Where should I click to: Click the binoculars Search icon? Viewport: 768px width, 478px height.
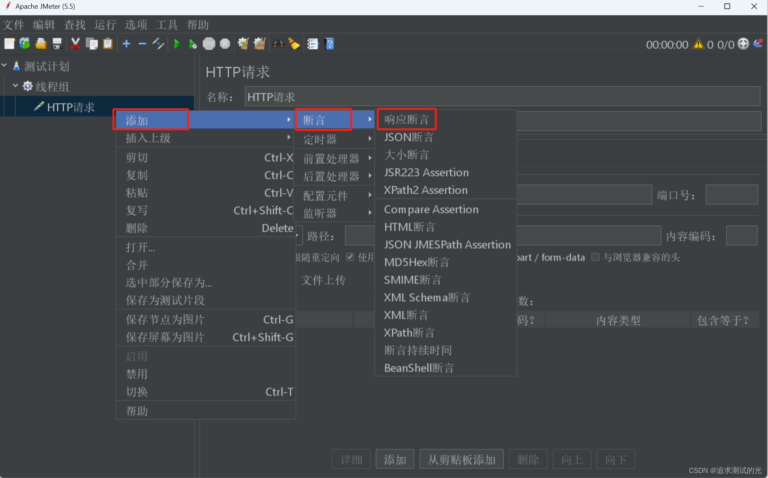click(278, 44)
